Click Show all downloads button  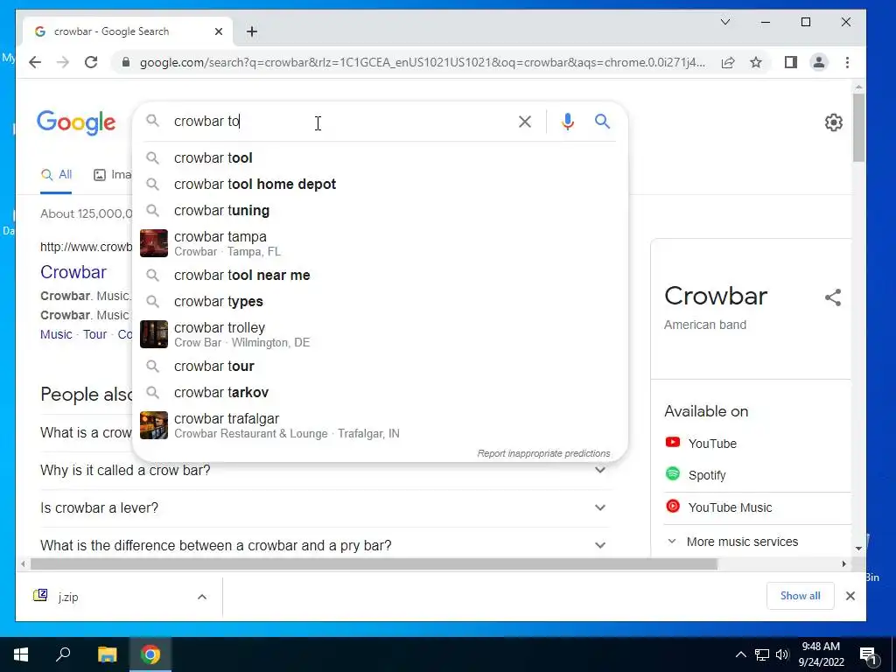(x=800, y=596)
